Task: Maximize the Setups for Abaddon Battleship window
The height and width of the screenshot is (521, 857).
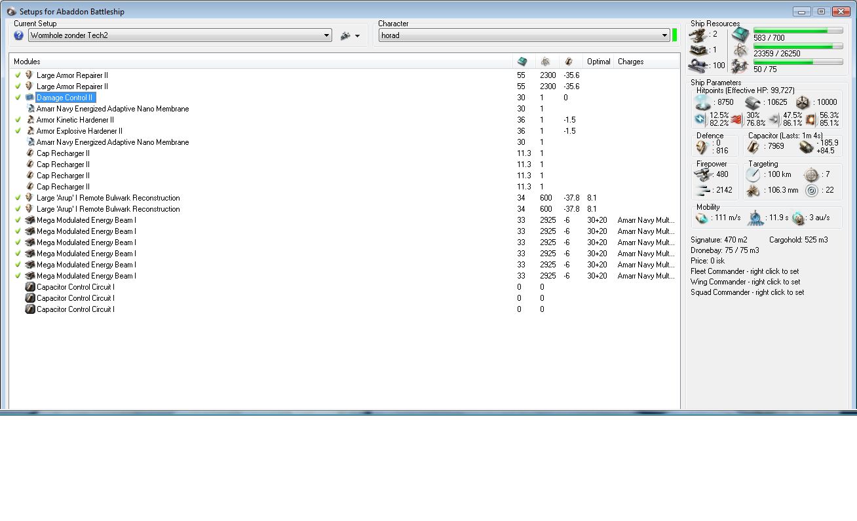Action: tap(821, 11)
